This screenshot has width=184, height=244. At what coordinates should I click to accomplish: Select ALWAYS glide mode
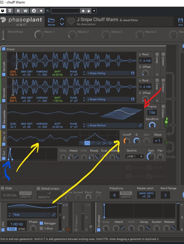click(25, 193)
